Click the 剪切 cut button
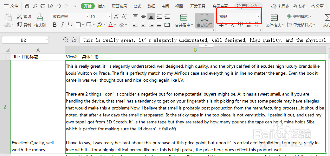330x156 pixels. coord(24,16)
